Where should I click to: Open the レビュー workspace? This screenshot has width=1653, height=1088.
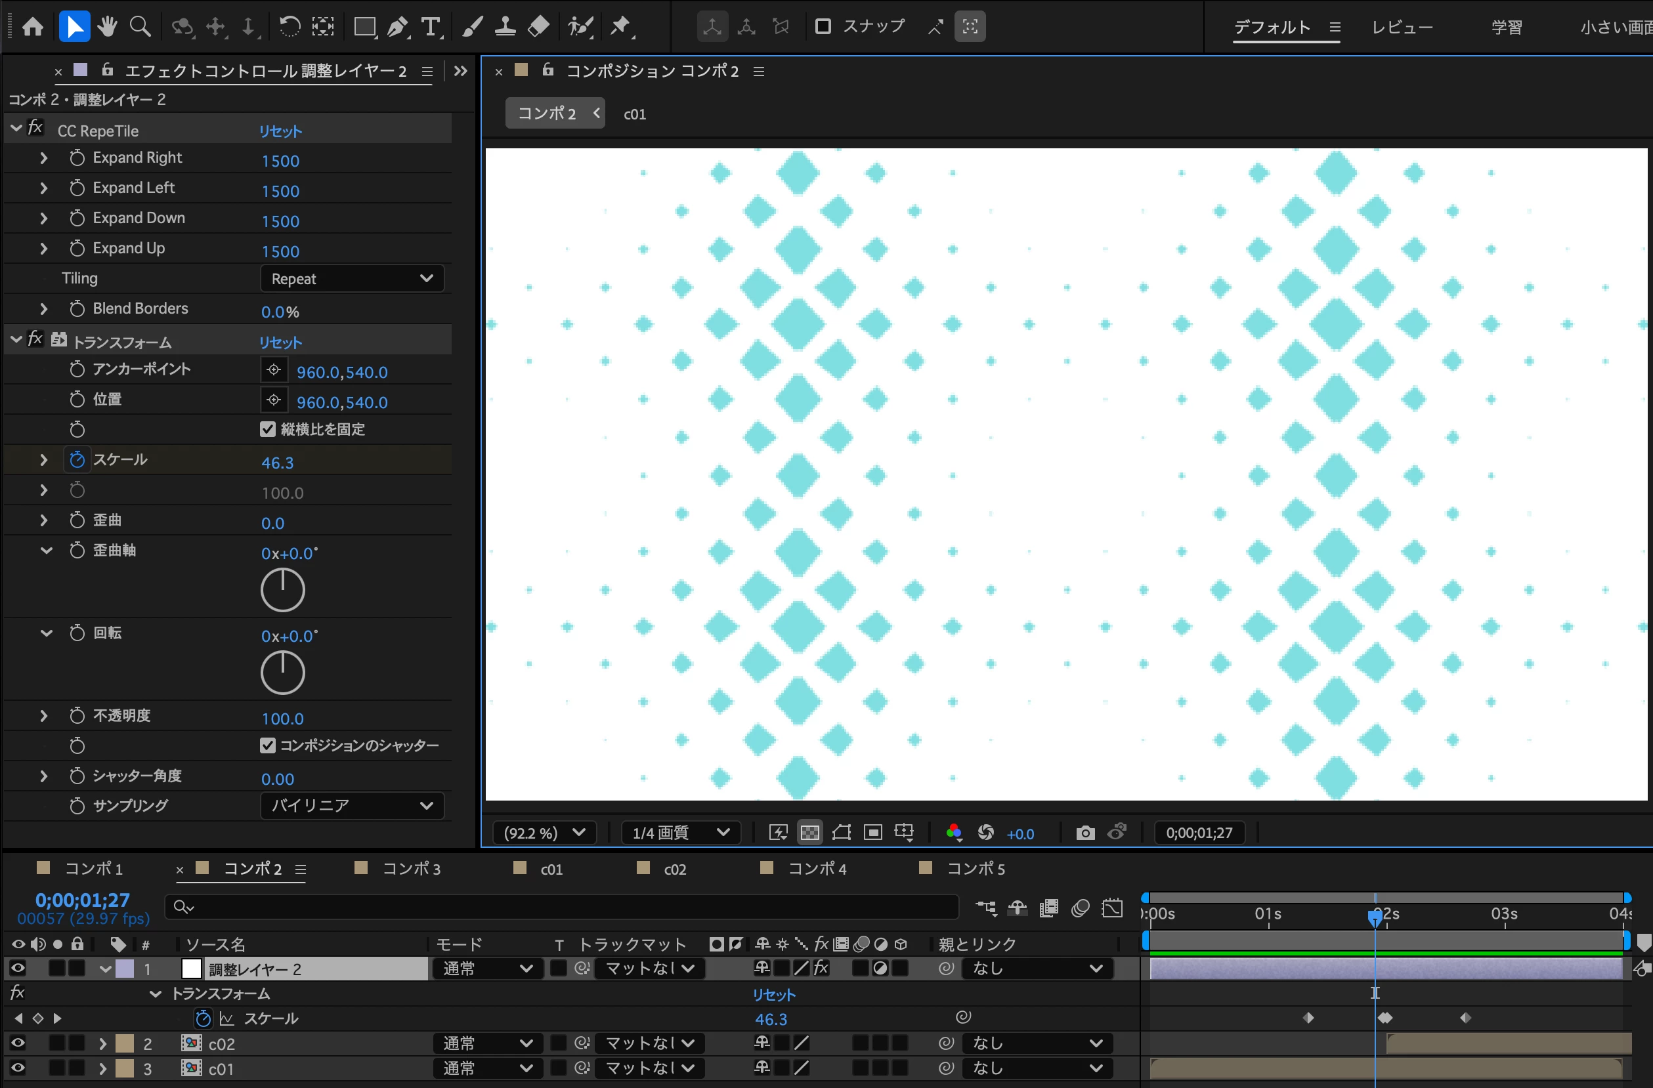[x=1402, y=27]
